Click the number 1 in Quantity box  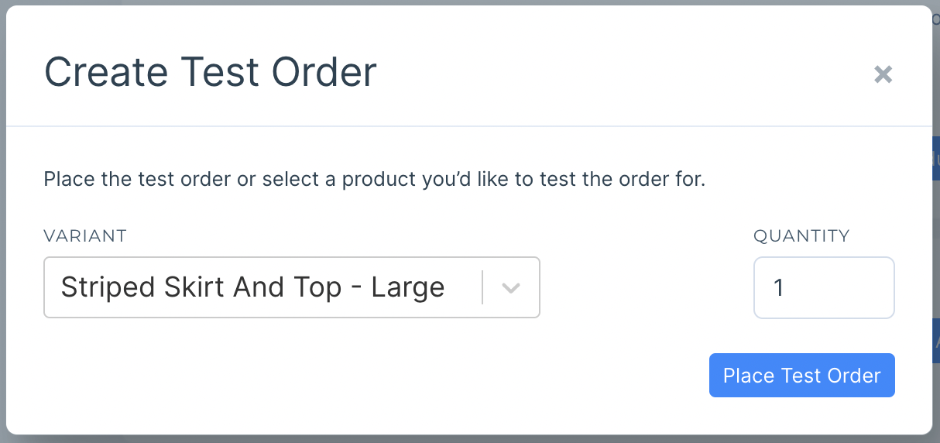(x=779, y=288)
